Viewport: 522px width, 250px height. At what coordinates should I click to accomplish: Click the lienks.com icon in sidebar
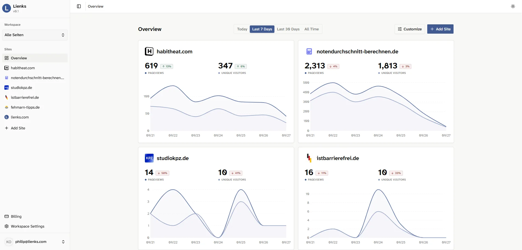click(x=7, y=117)
